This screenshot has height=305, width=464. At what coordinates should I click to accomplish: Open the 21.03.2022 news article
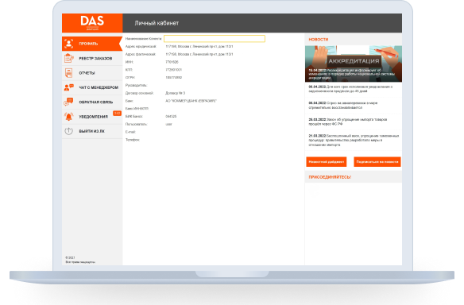[x=354, y=141]
